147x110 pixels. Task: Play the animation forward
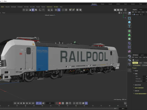24,103
